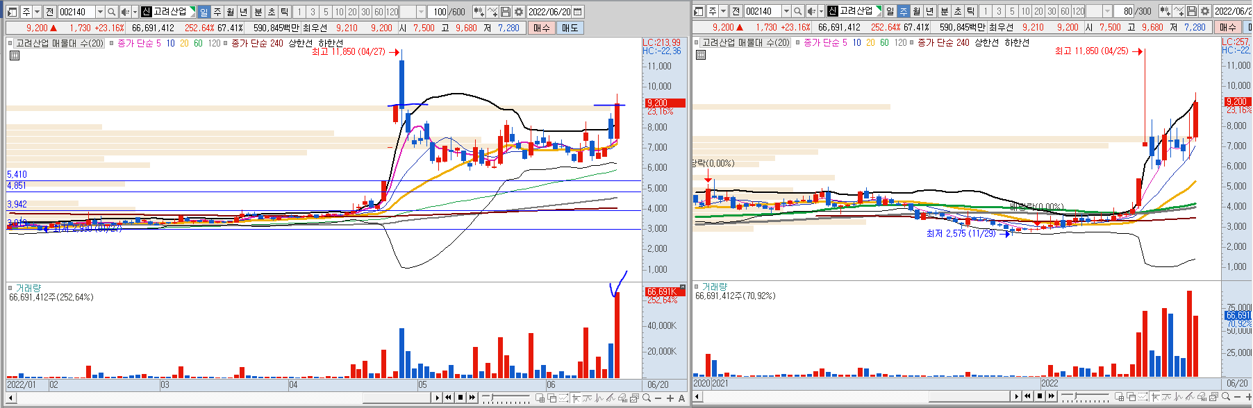1253x408 pixels.
Task: Click the 전 button in left chart toolbar
Action: tap(49, 12)
